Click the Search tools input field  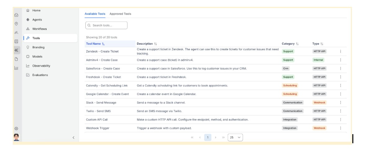tap(106, 25)
